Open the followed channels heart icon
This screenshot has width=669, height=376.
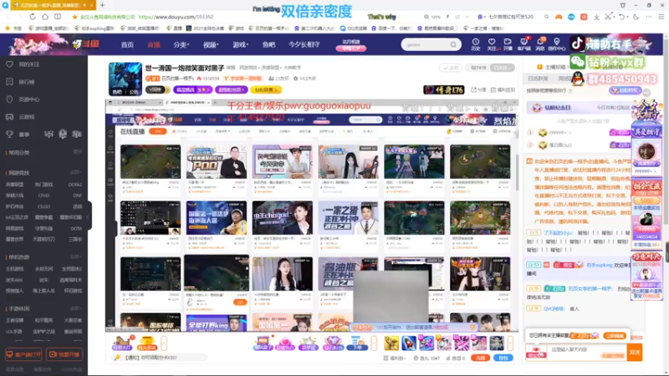point(492,44)
